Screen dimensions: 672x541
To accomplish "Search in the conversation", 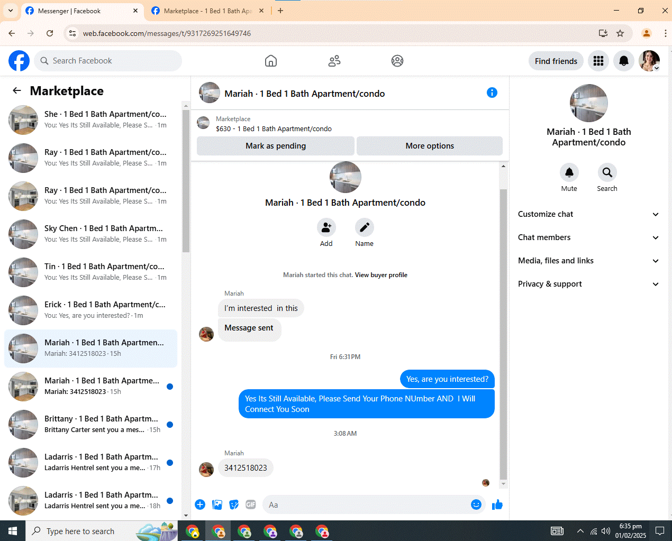I will tap(607, 172).
